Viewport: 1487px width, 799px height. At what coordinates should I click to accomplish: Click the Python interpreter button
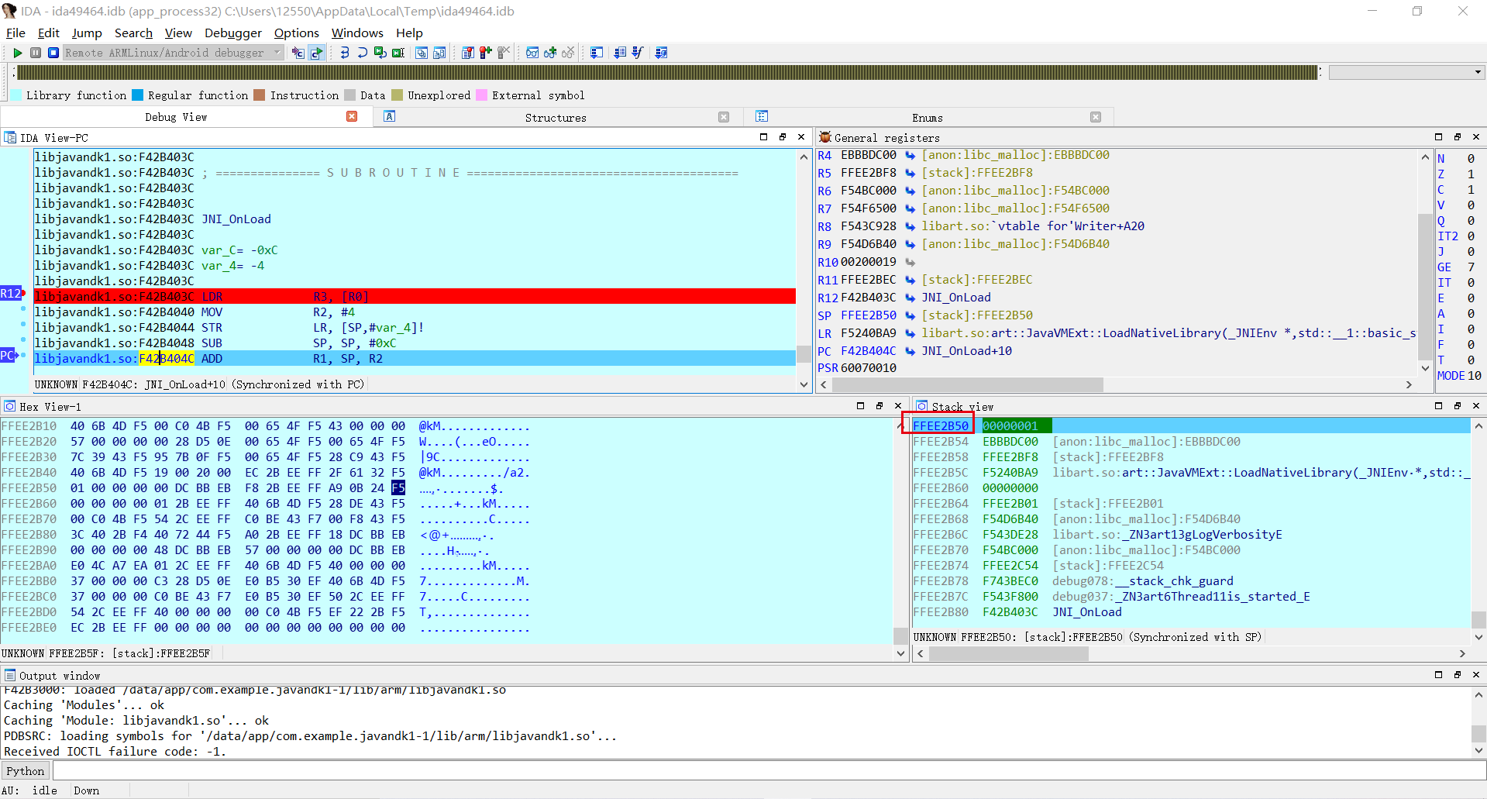(x=26, y=770)
